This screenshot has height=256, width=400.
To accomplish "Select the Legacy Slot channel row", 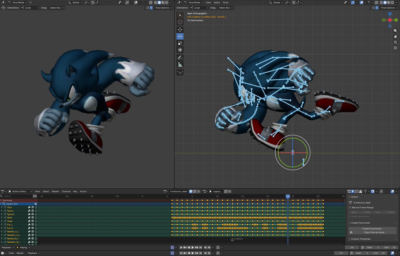I will click(x=19, y=204).
